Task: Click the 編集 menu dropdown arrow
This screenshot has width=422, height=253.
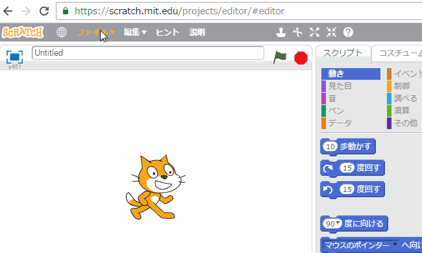Action: coord(144,32)
